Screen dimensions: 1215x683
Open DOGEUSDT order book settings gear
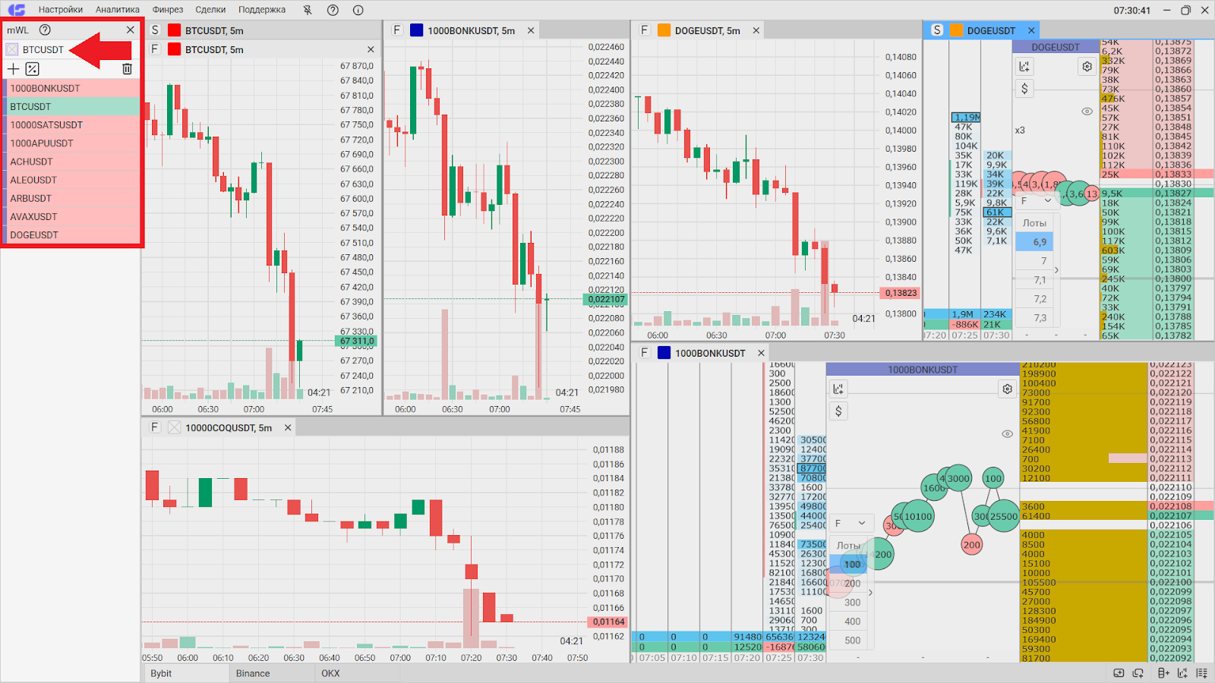tap(1087, 67)
